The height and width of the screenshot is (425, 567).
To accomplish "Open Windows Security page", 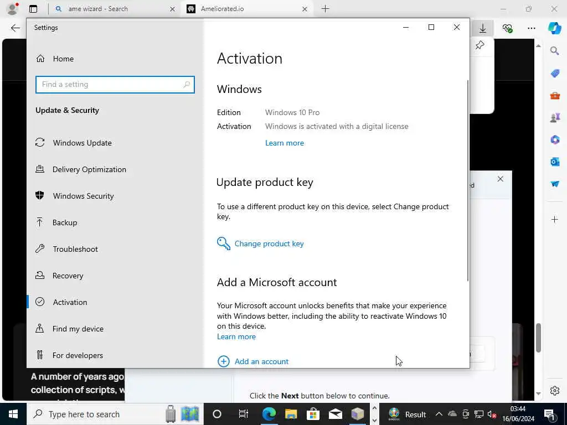I will (x=75, y=196).
